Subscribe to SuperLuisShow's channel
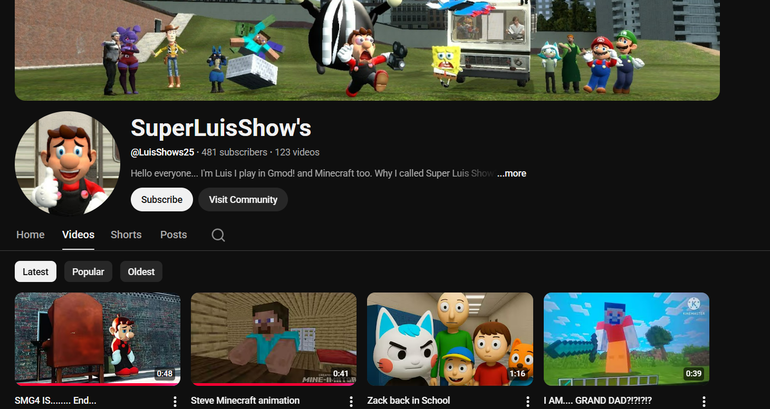Image resolution: width=770 pixels, height=409 pixels. tap(162, 199)
